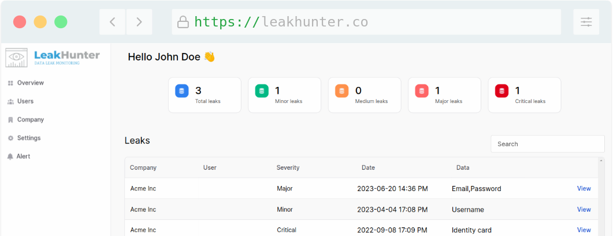The image size is (613, 236).
Task: Click the Settings gear icon in sidebar
Action: click(10, 138)
